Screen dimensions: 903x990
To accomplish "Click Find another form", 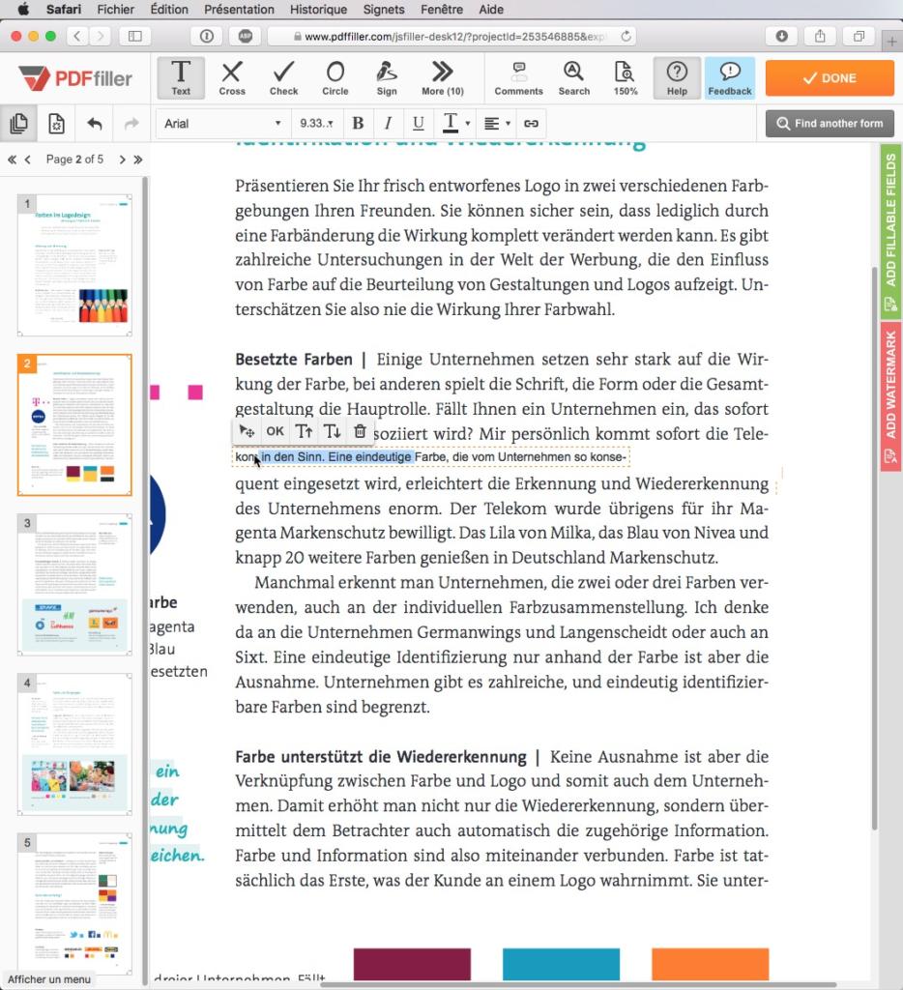I will click(830, 123).
